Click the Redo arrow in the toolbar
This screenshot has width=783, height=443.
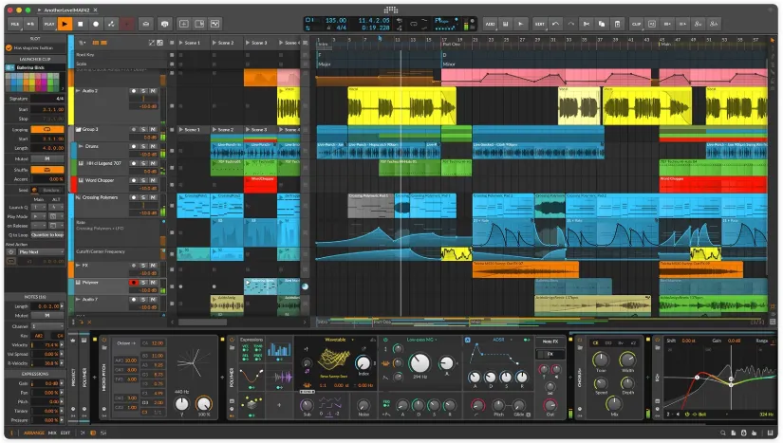point(570,24)
